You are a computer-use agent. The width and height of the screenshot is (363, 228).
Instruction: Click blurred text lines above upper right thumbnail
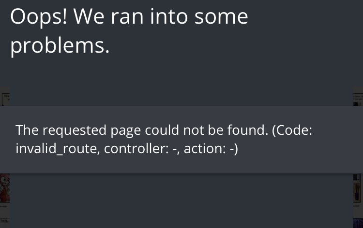pos(358,97)
